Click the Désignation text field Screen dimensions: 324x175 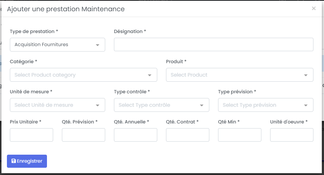pyautogui.click(x=213, y=45)
